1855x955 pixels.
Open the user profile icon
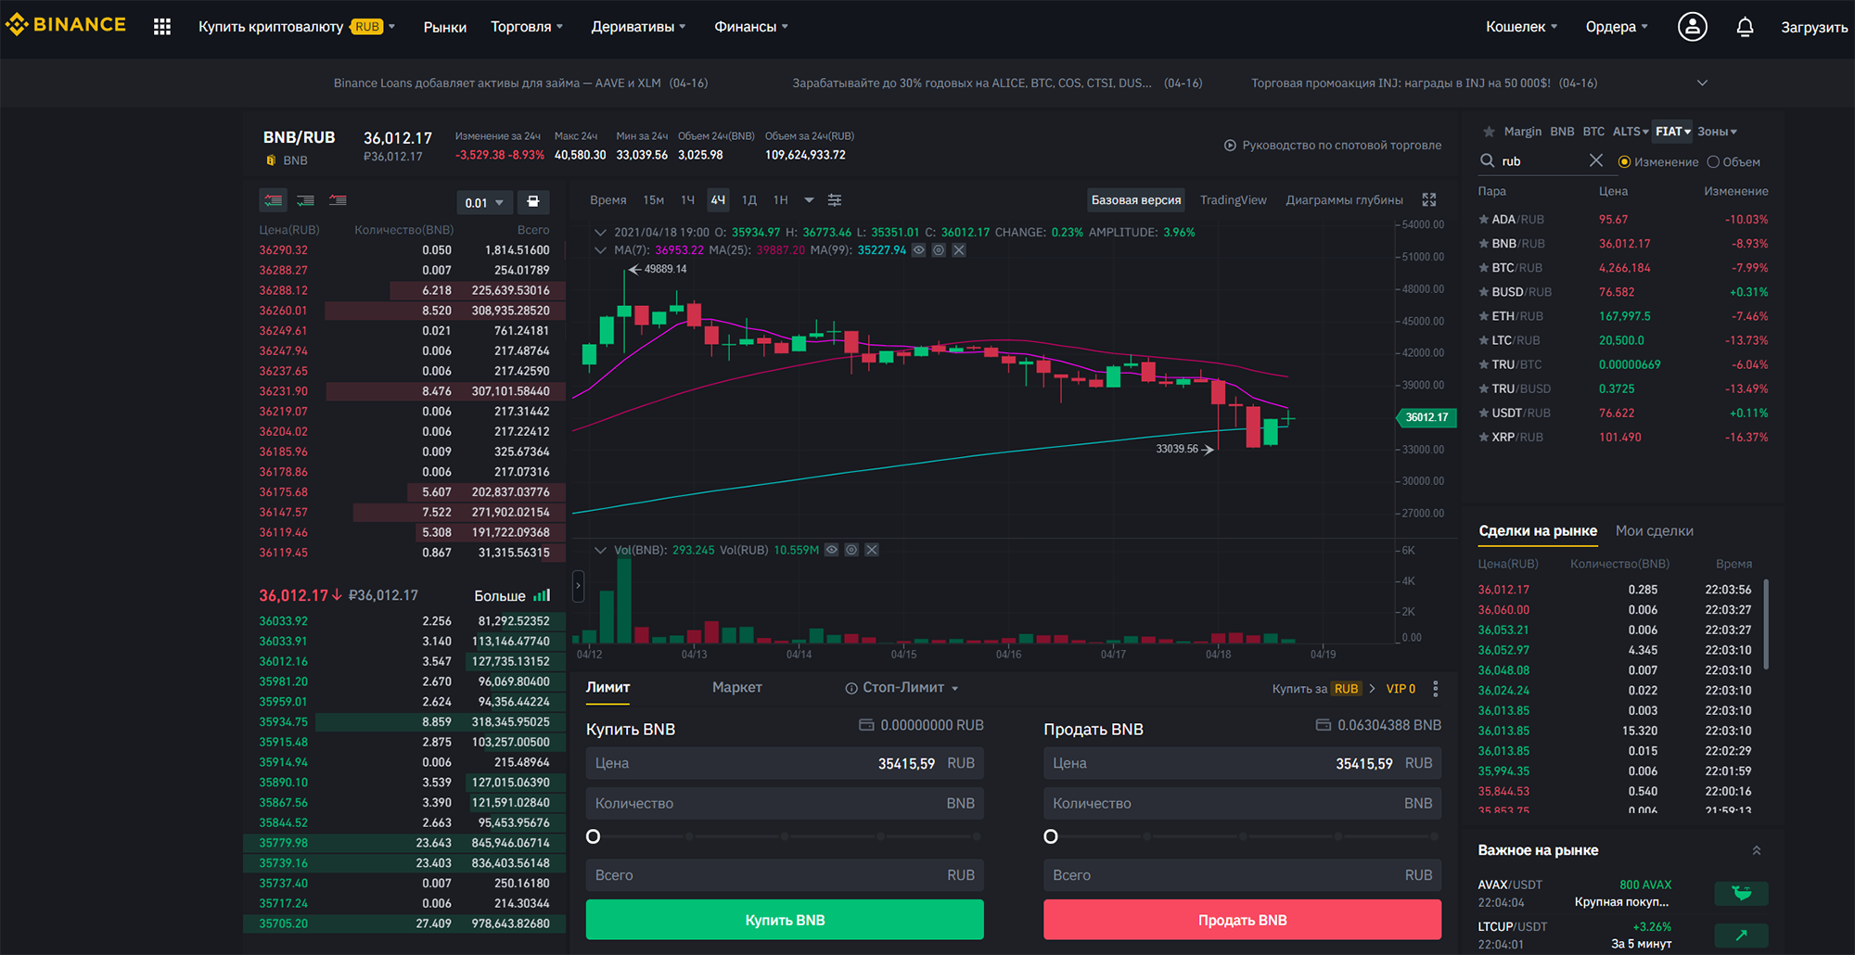1692,27
